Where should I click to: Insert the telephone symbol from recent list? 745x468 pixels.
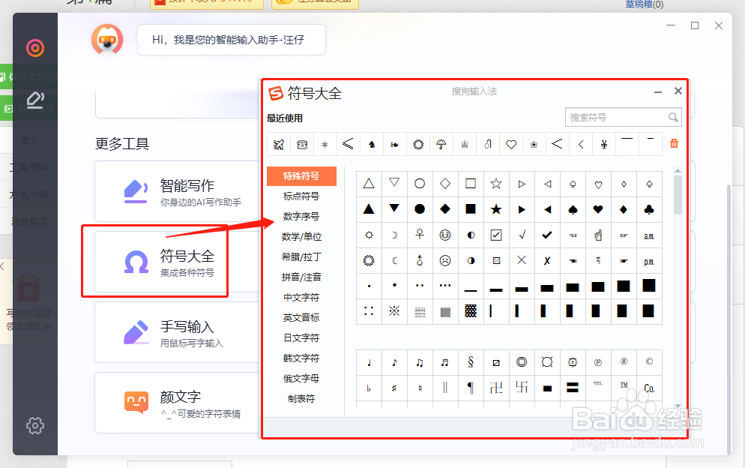point(302,144)
